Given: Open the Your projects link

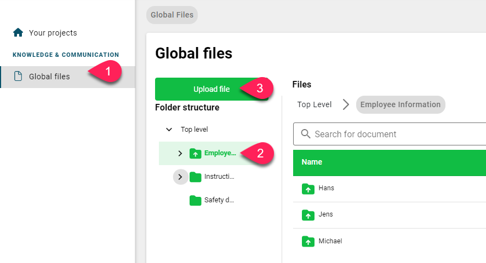Looking at the screenshot, I should coord(53,33).
